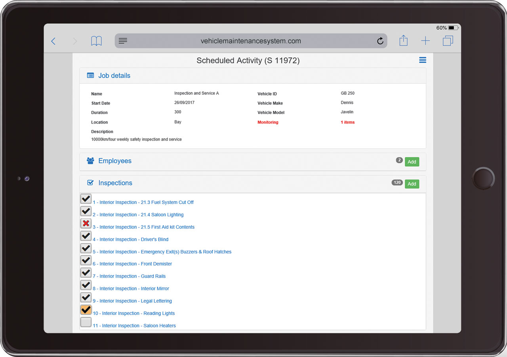This screenshot has width=507, height=357.
Task: Open the Interior Mirror inspection link
Action: [x=131, y=288]
